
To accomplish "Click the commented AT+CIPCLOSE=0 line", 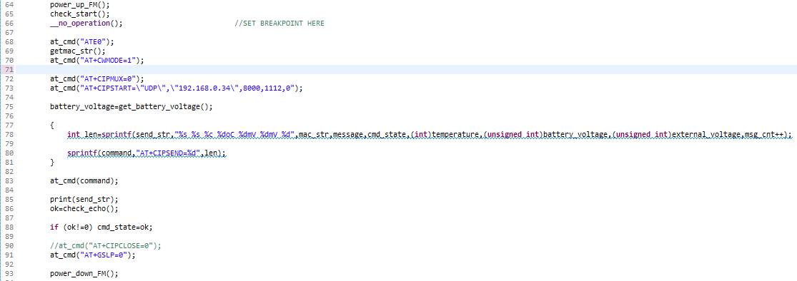I will point(106,245).
